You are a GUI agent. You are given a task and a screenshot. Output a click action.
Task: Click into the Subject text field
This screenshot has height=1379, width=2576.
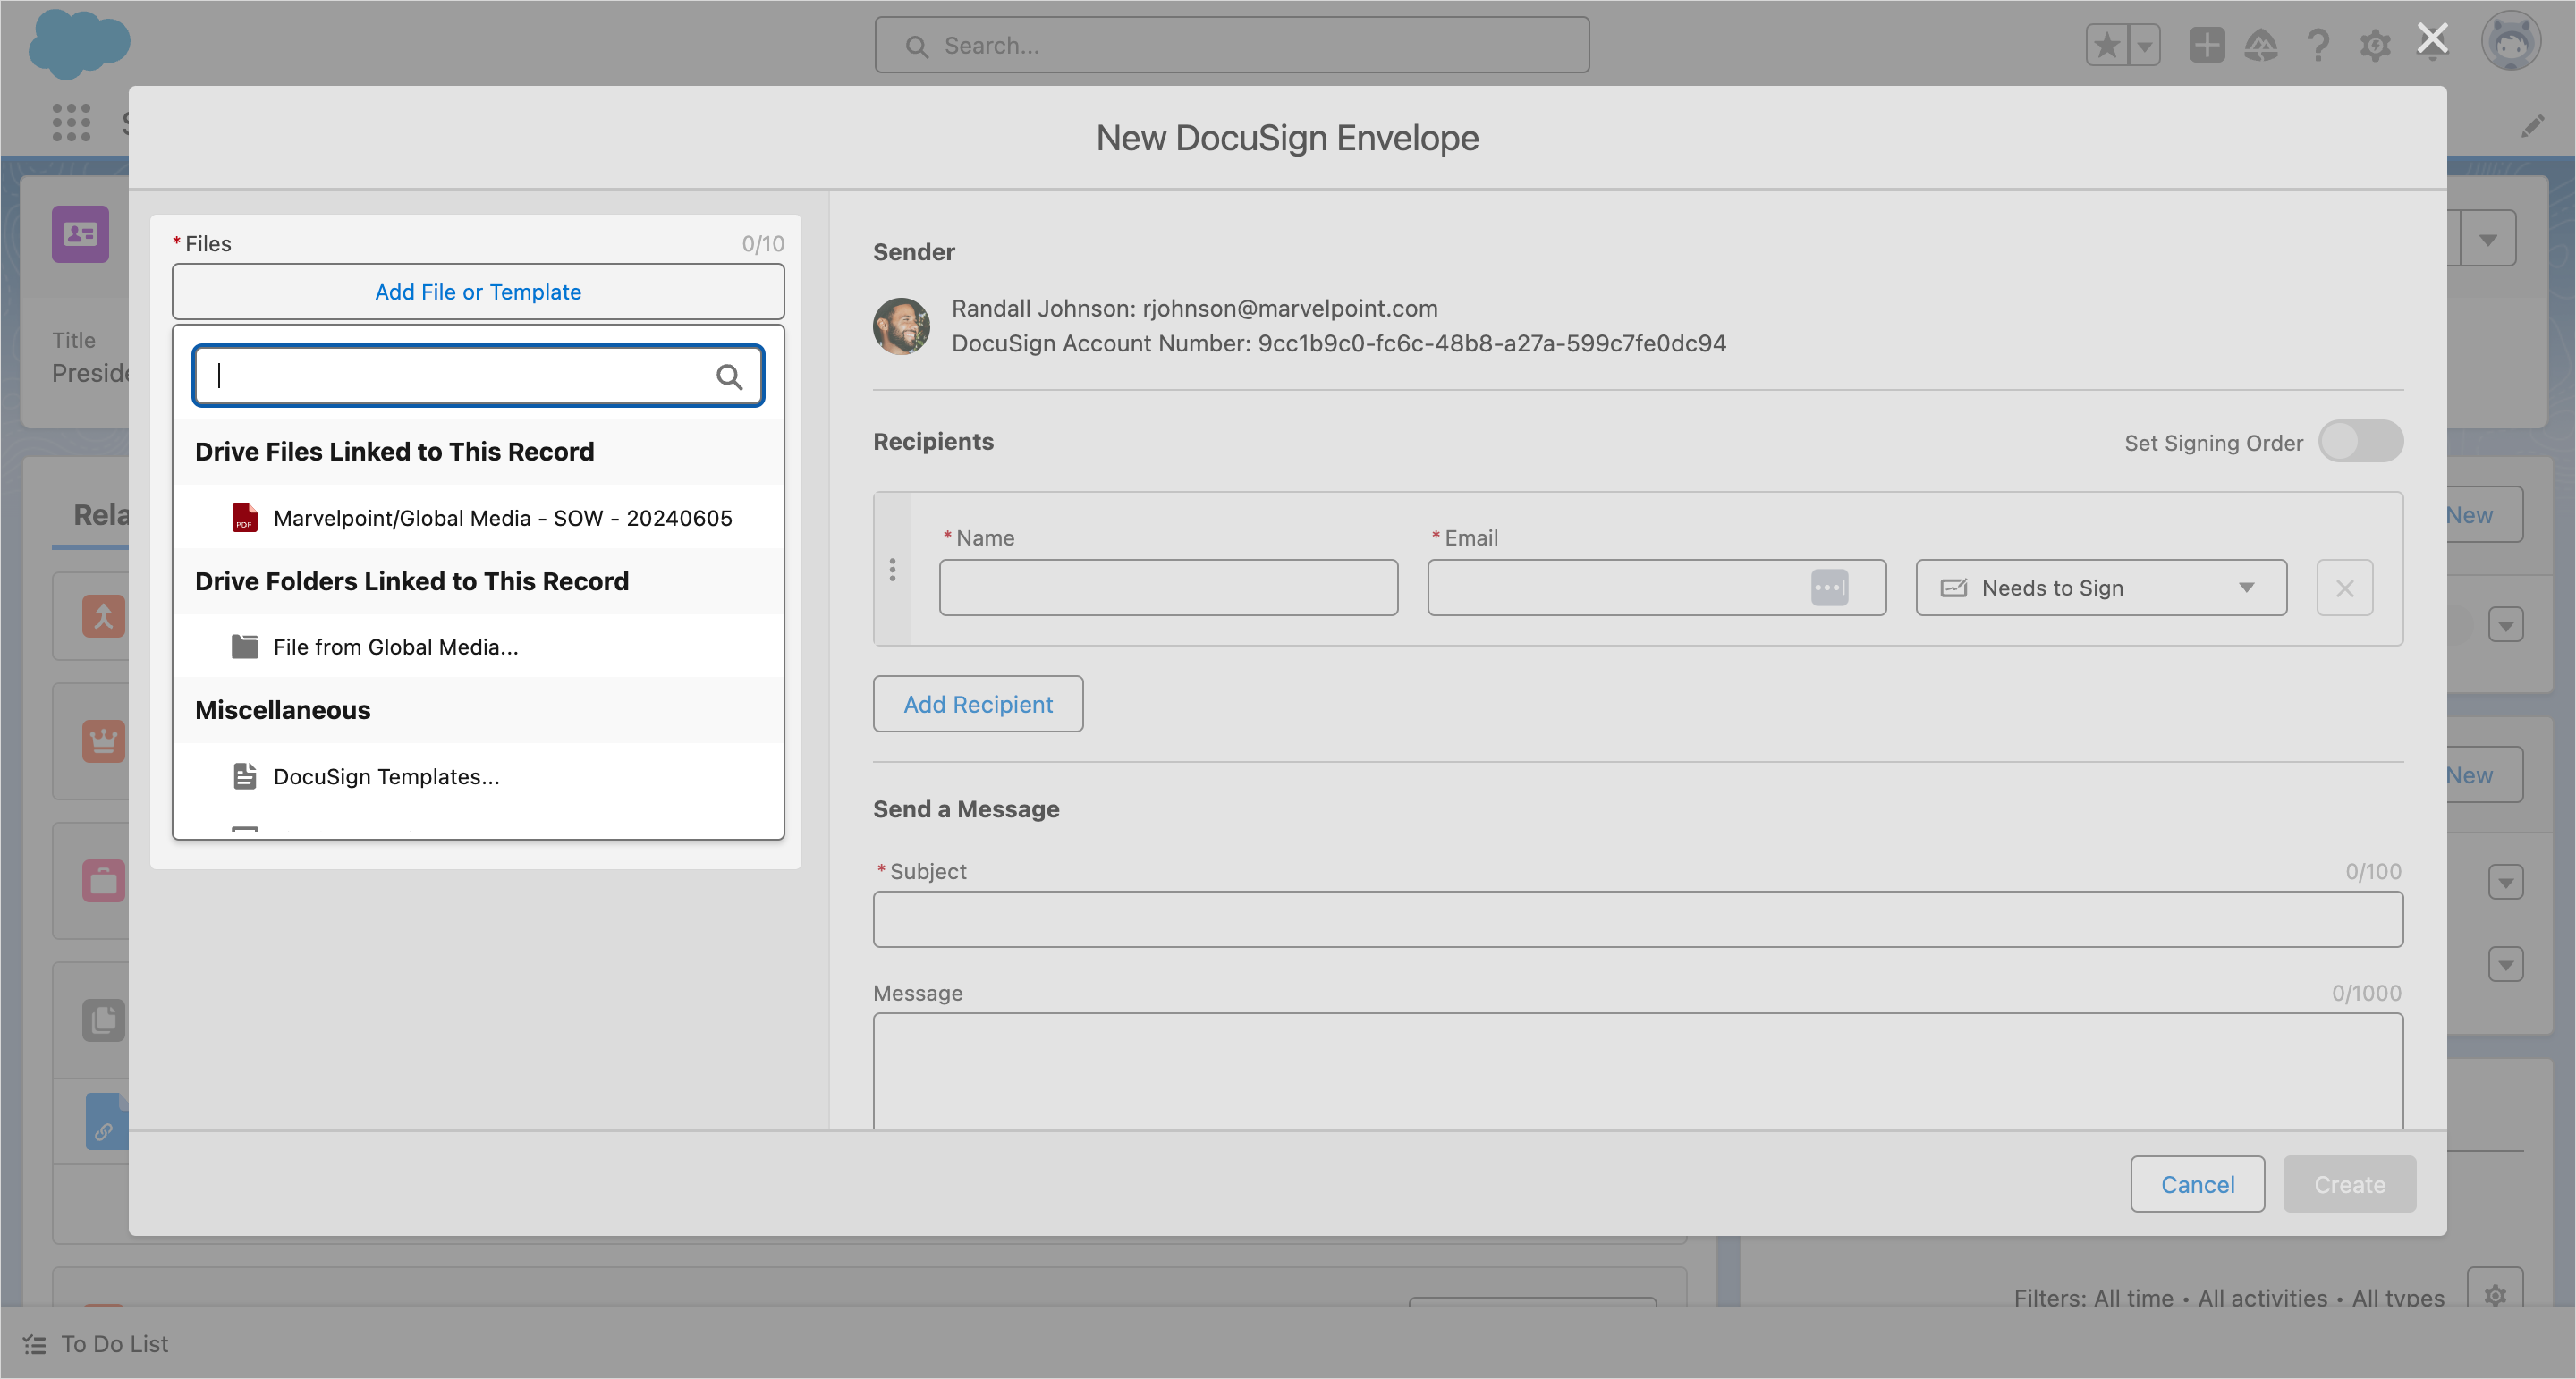[x=1637, y=919]
